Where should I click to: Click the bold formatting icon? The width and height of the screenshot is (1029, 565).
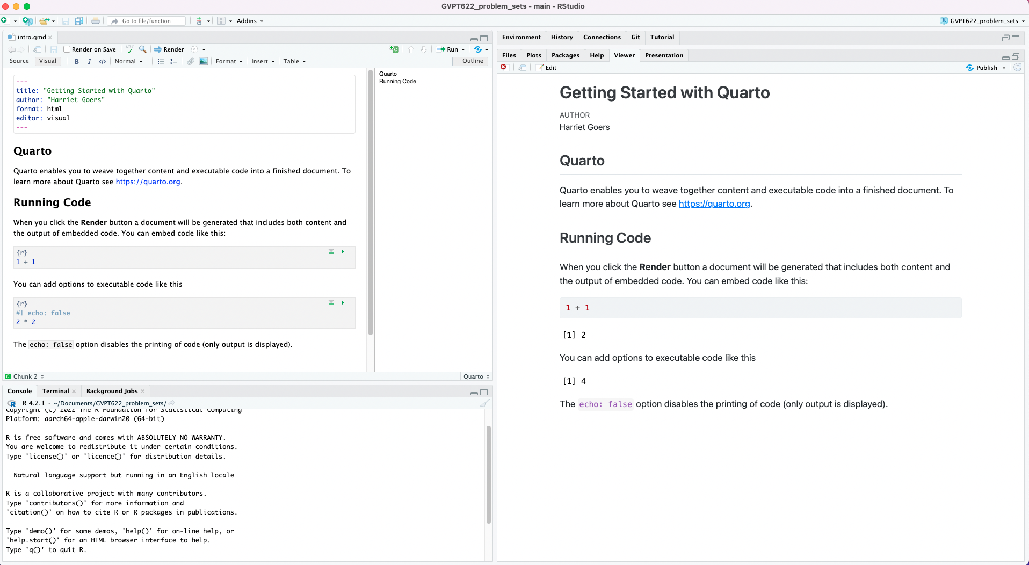point(77,62)
